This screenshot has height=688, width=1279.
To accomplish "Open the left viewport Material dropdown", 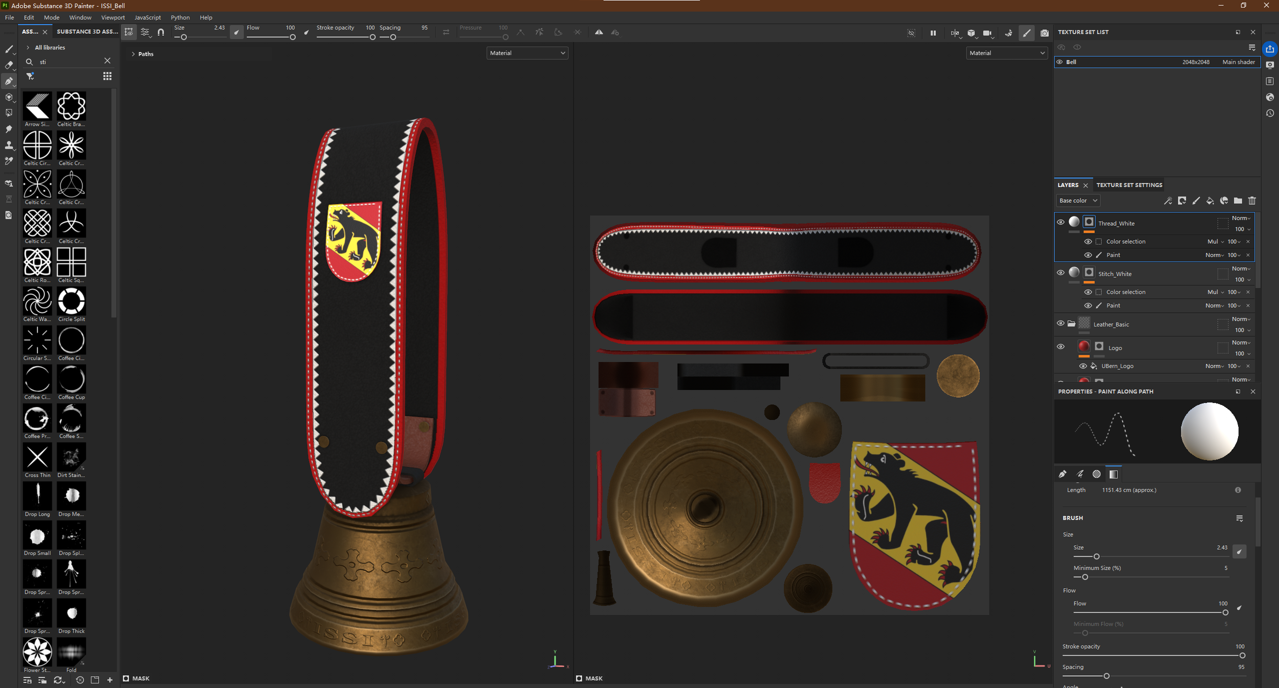I will 527,53.
